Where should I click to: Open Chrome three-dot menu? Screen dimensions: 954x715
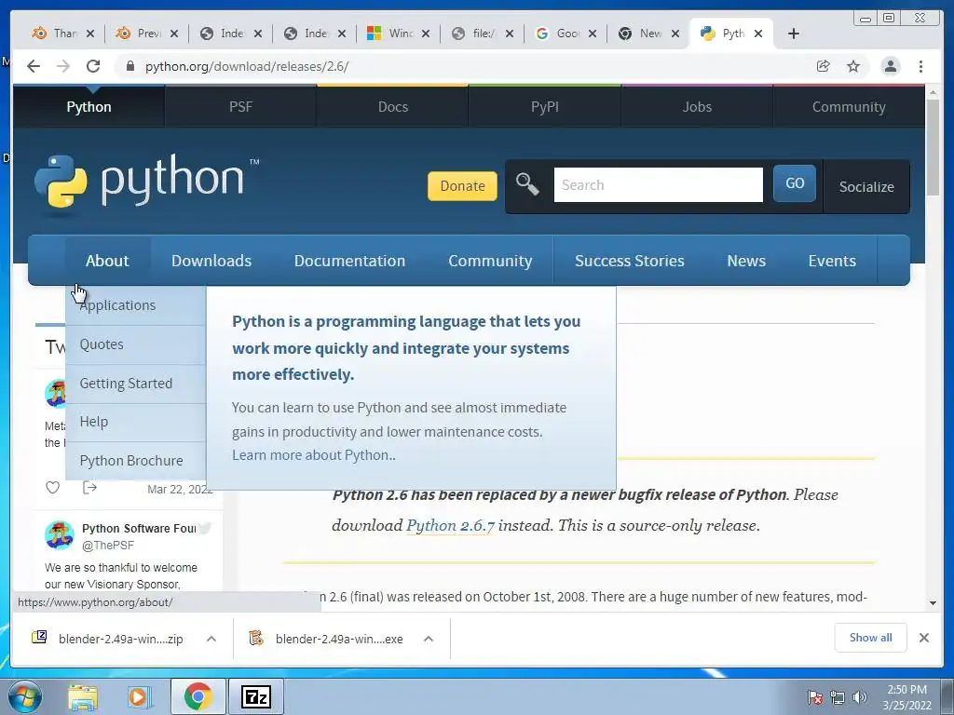pos(920,66)
